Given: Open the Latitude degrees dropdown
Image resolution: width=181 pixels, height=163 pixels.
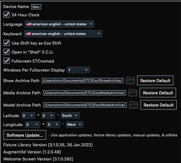Looking at the screenshot, I should [x=28, y=115].
